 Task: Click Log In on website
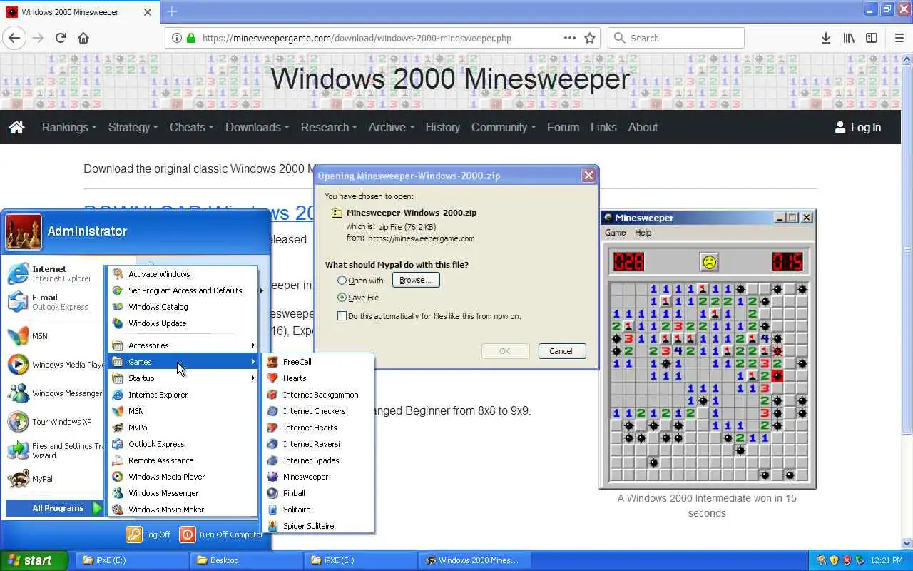coord(858,127)
